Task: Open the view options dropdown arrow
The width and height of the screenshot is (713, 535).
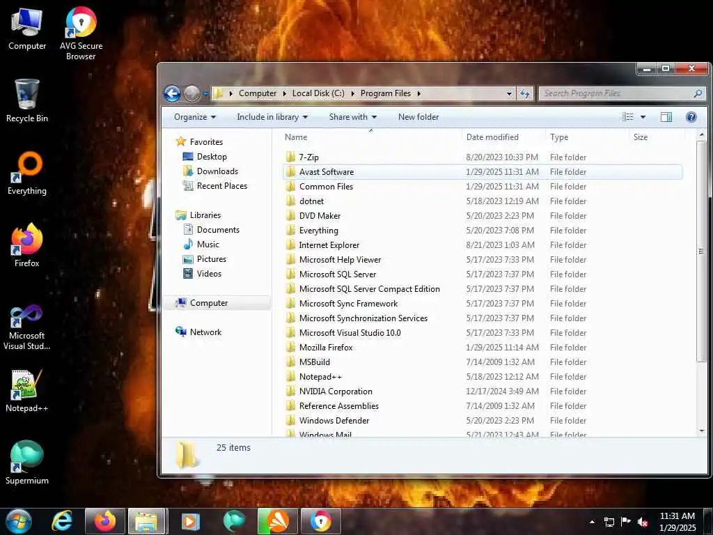Action: [x=643, y=117]
